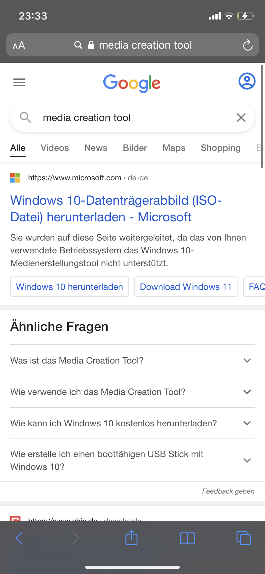This screenshot has width=265, height=574.
Task: Expand Wie kann ich Windows 10 kostenlos herunterladen?
Action: click(132, 423)
